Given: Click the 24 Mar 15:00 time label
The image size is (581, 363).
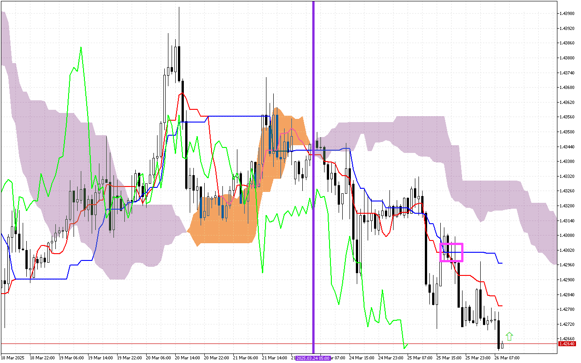Looking at the screenshot, I should point(361,358).
